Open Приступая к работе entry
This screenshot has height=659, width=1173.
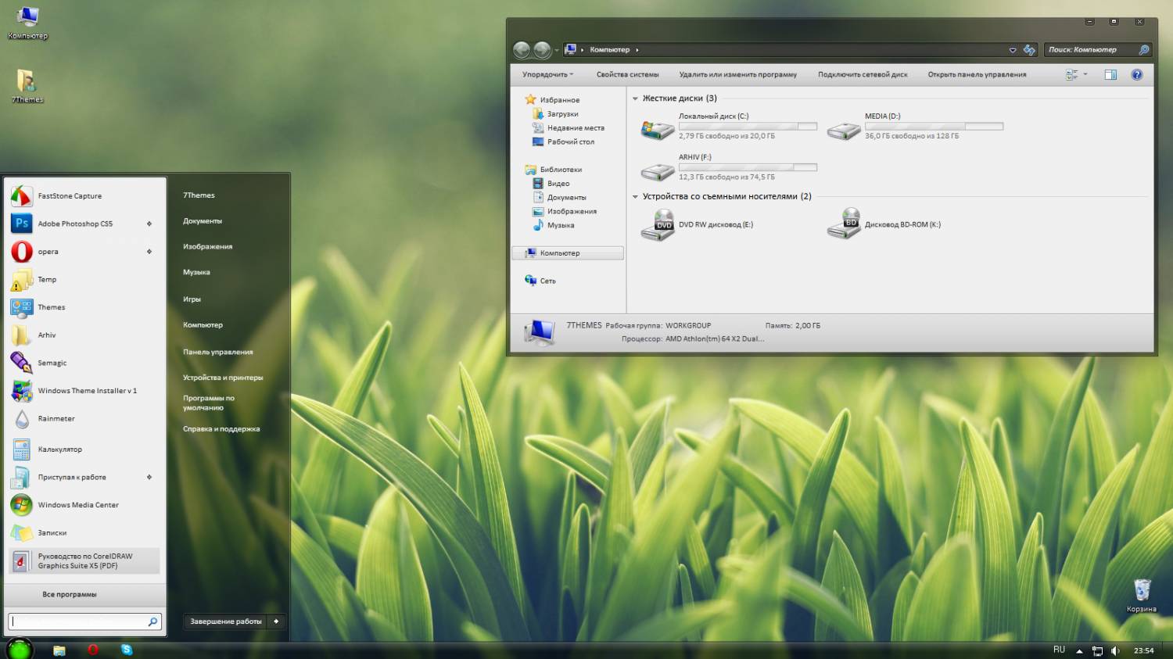pos(84,477)
